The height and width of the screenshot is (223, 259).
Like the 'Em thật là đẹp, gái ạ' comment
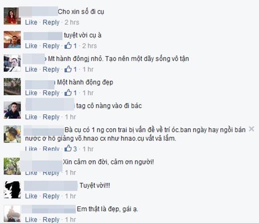pyautogui.click(x=31, y=220)
